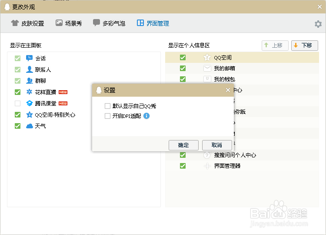Click the 搜搜问问 question mark icon

point(207,155)
